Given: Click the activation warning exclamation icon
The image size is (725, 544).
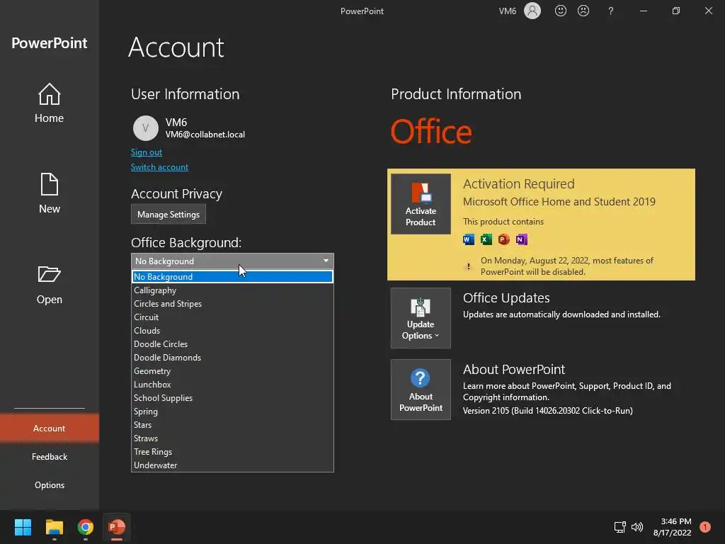Looking at the screenshot, I should (x=469, y=266).
